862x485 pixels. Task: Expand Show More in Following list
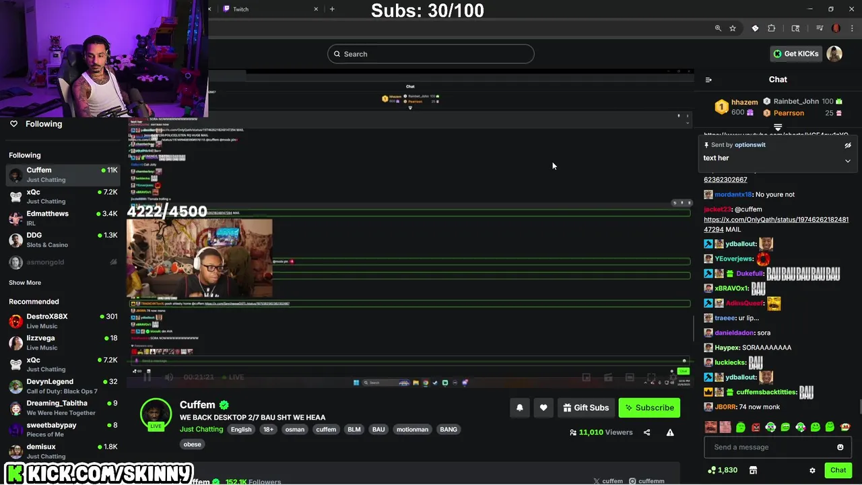tap(25, 283)
